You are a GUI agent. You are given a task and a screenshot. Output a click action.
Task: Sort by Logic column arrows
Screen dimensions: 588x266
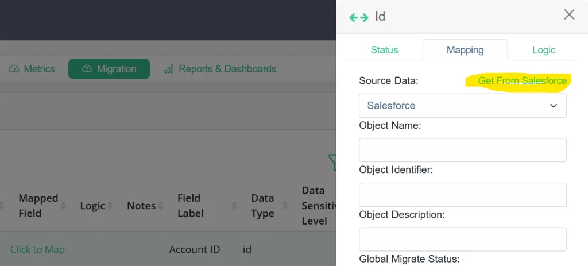coord(110,206)
